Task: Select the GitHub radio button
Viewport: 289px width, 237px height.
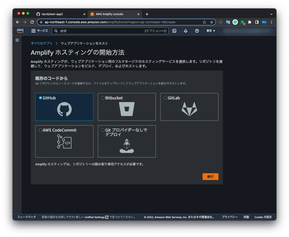Action: (40, 98)
